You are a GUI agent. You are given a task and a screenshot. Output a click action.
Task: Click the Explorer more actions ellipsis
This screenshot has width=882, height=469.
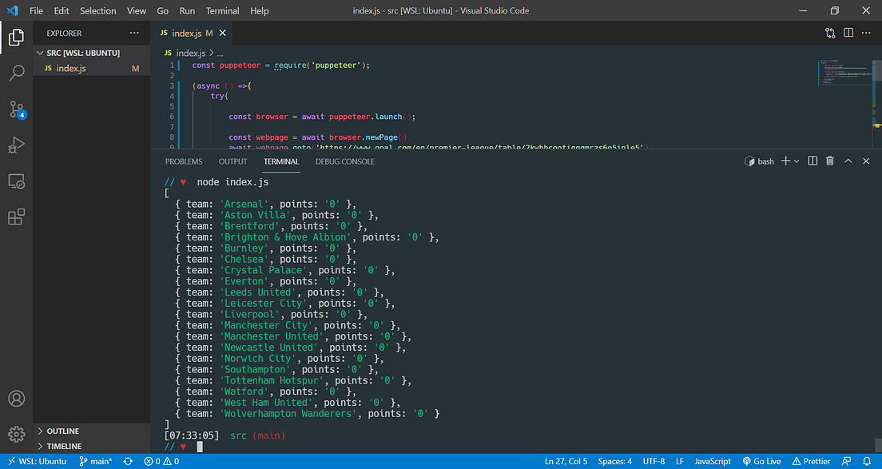(x=134, y=34)
